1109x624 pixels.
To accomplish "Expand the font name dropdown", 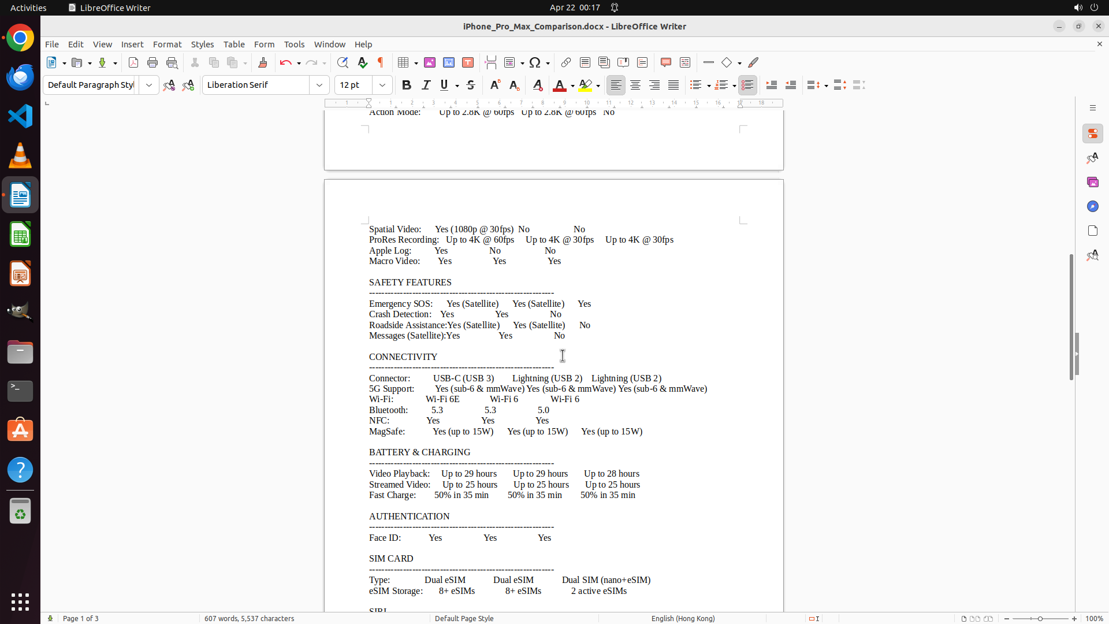I will point(319,85).
